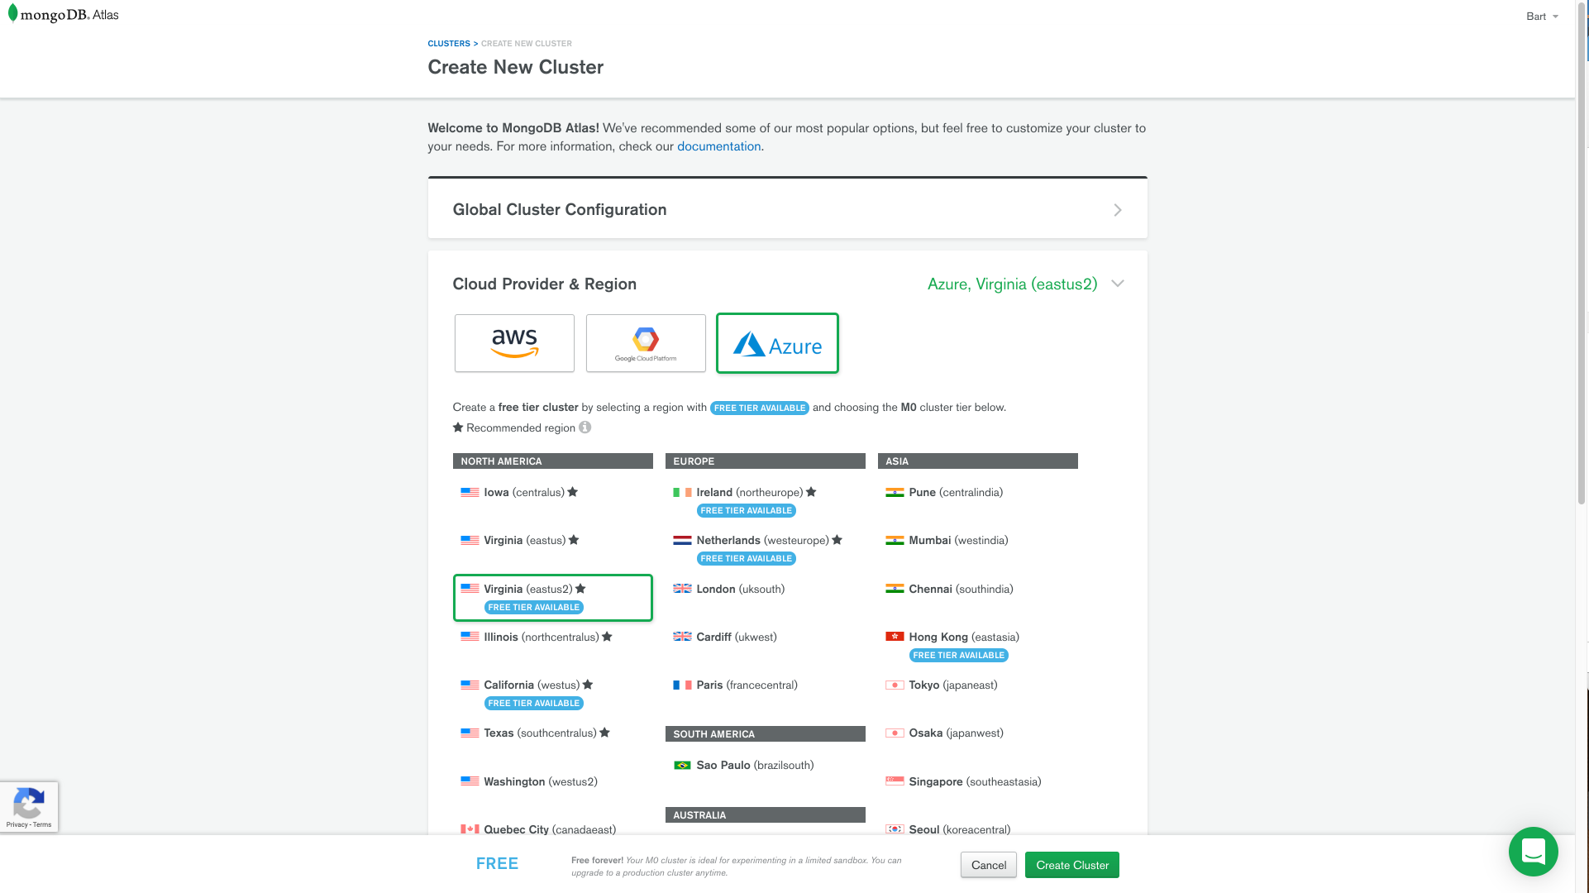Click the Brazil flag icon by Sao Paulo
This screenshot has height=893, width=1589.
682,766
